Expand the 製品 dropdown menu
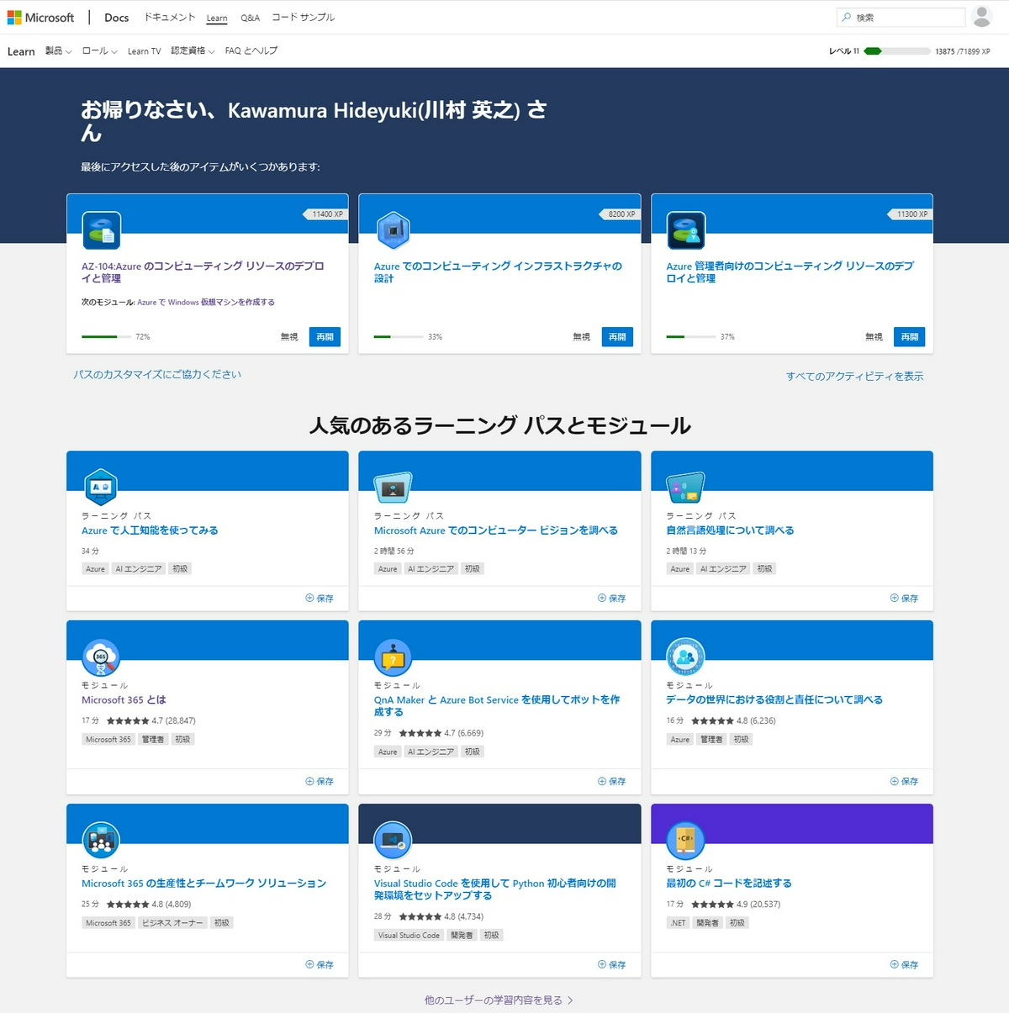1009x1013 pixels. (x=58, y=51)
